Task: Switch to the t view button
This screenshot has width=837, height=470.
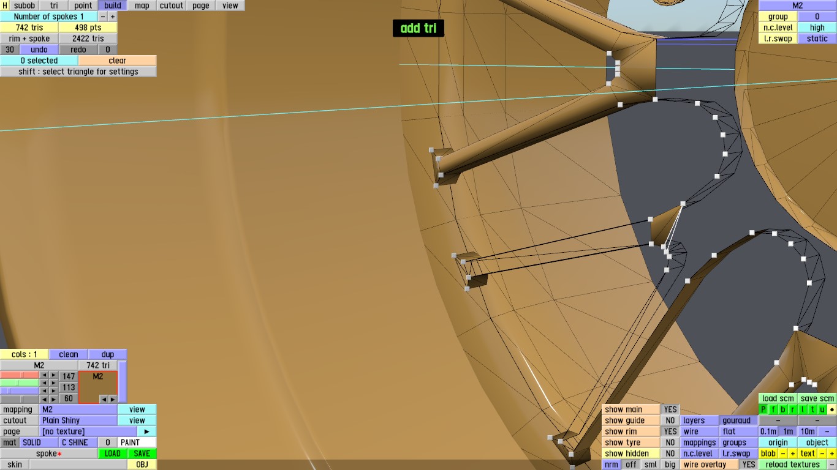Action: click(812, 409)
